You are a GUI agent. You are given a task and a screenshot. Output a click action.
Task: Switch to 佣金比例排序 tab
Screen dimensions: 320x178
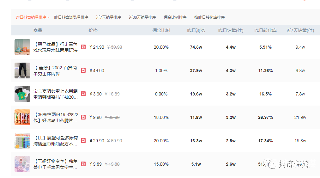click(x=175, y=17)
